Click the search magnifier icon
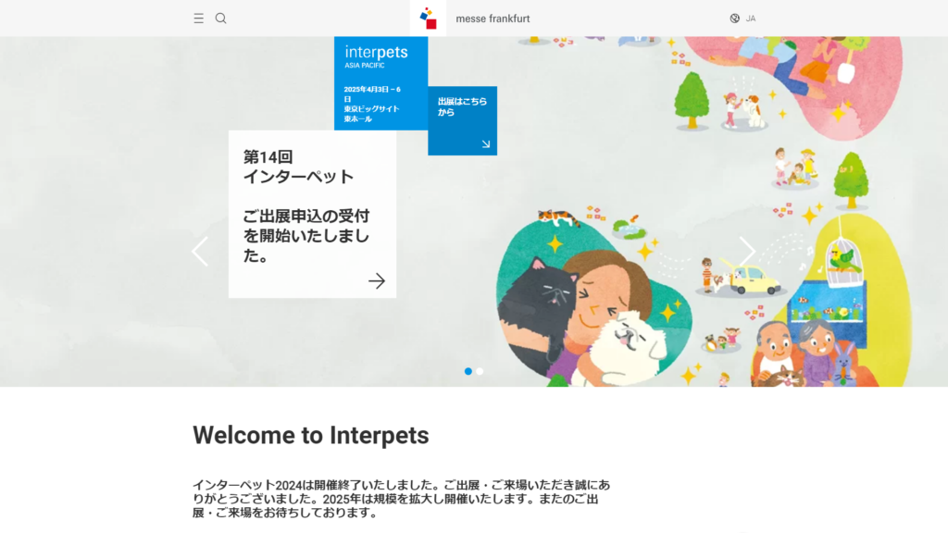This screenshot has height=533, width=948. (220, 19)
